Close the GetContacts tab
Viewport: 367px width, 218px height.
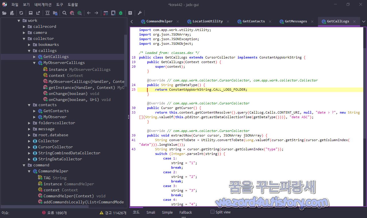270,22
